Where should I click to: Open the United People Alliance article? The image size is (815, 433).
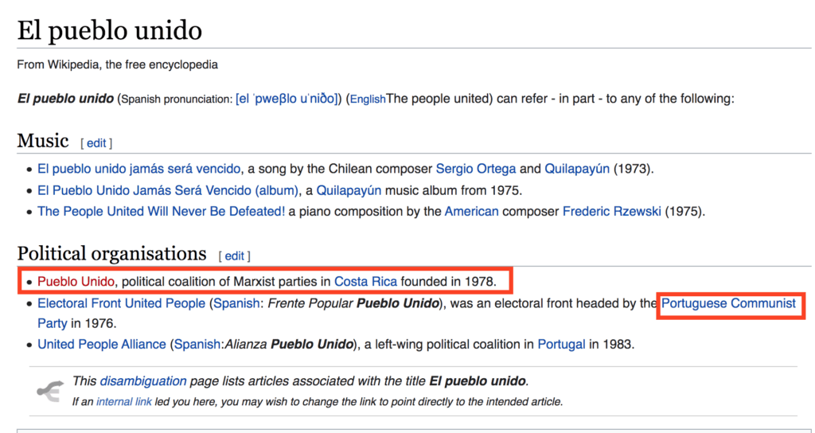[x=102, y=345]
